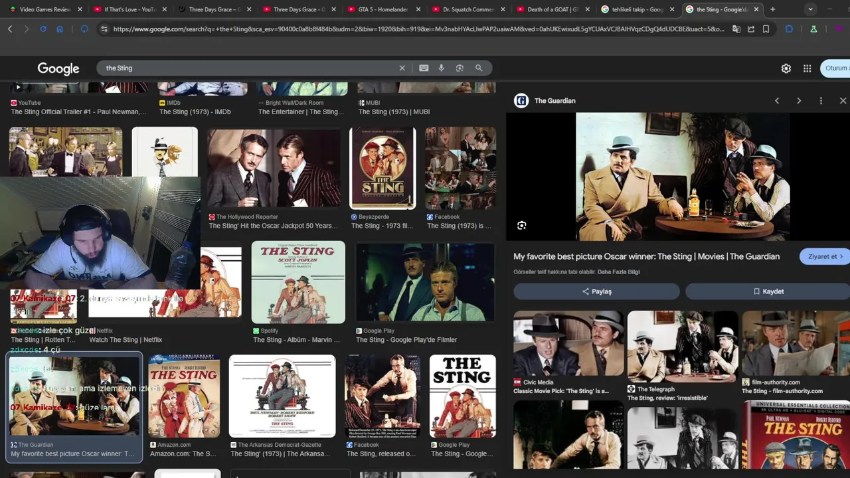
Task: Close the tehlikeli takip tab
Action: click(671, 9)
